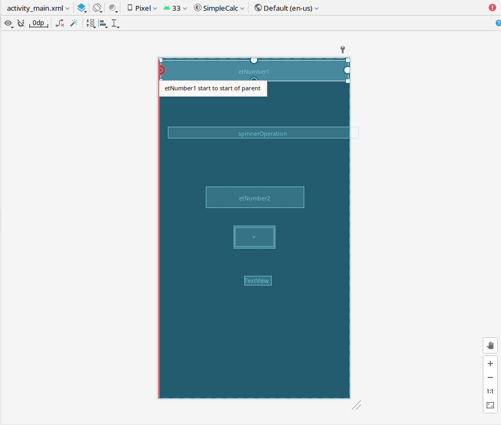Toggle orientation variant for the layout
The image size is (501, 425).
97,7
